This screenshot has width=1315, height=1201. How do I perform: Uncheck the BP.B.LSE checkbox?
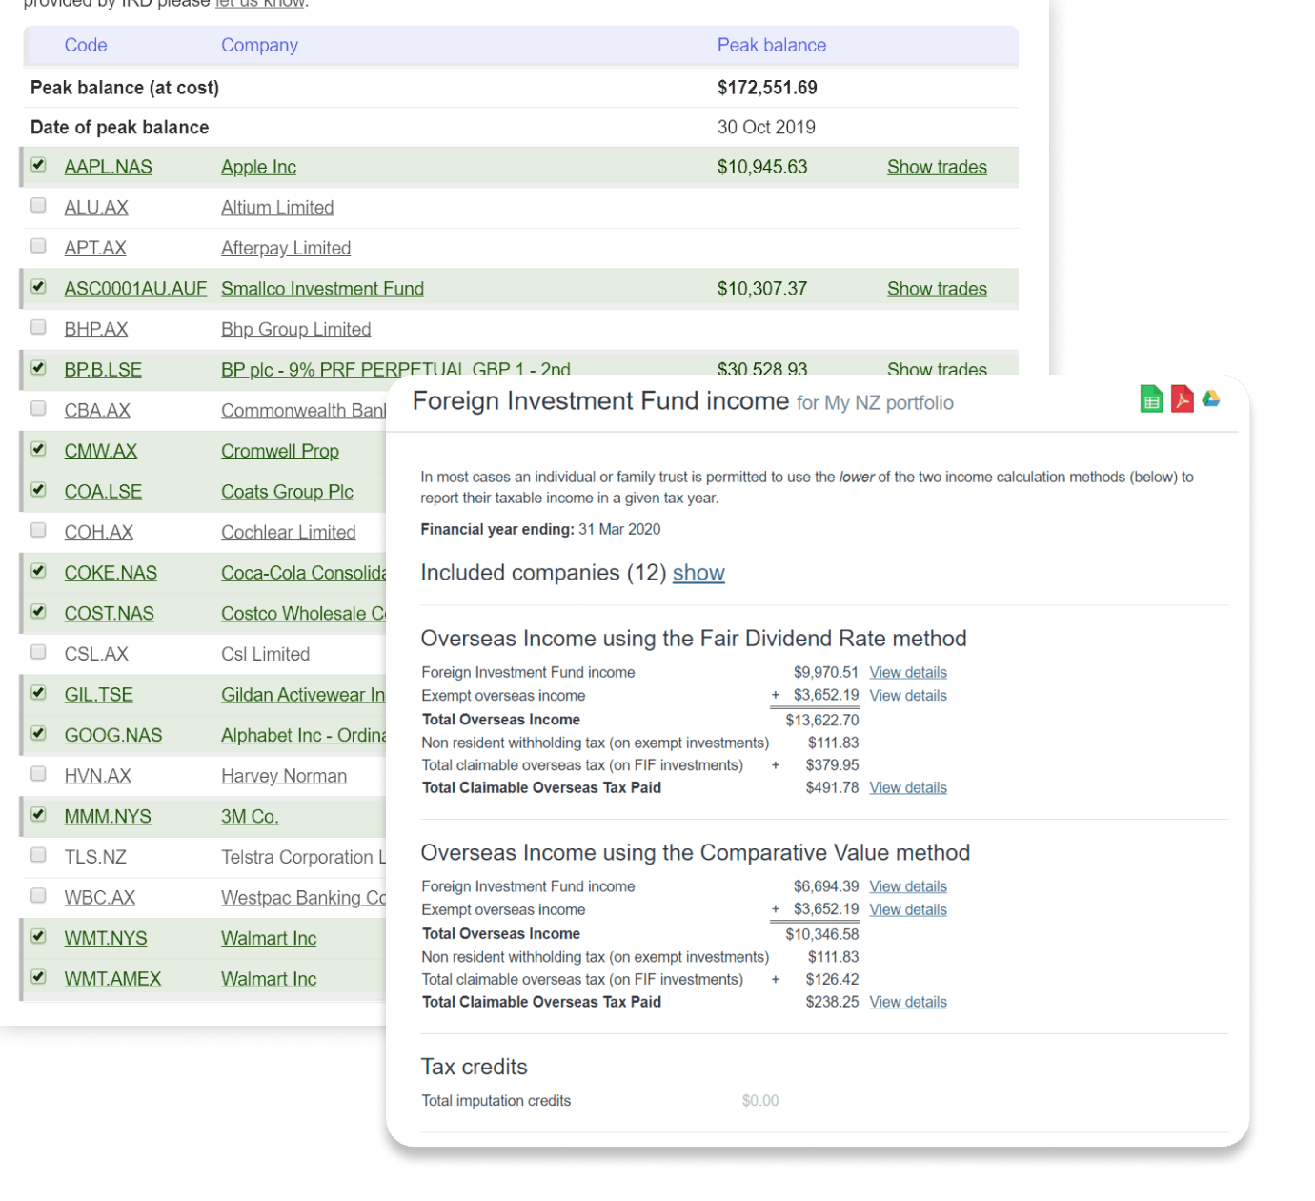[38, 368]
